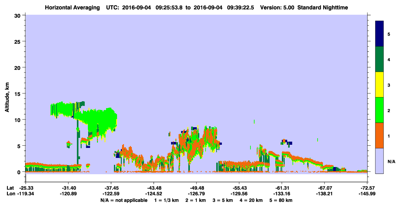Click the 'Lon' axis row label
The width and height of the screenshot is (408, 209).
10,194
